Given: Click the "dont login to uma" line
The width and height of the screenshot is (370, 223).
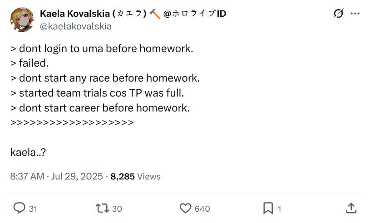Looking at the screenshot, I should [102, 48].
